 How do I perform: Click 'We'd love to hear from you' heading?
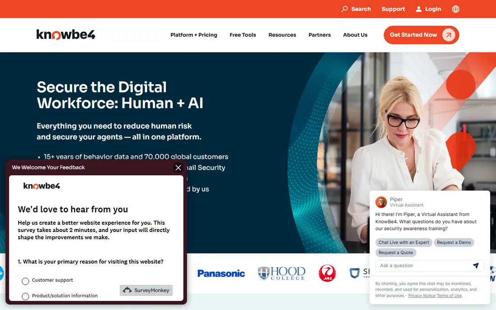tap(73, 209)
